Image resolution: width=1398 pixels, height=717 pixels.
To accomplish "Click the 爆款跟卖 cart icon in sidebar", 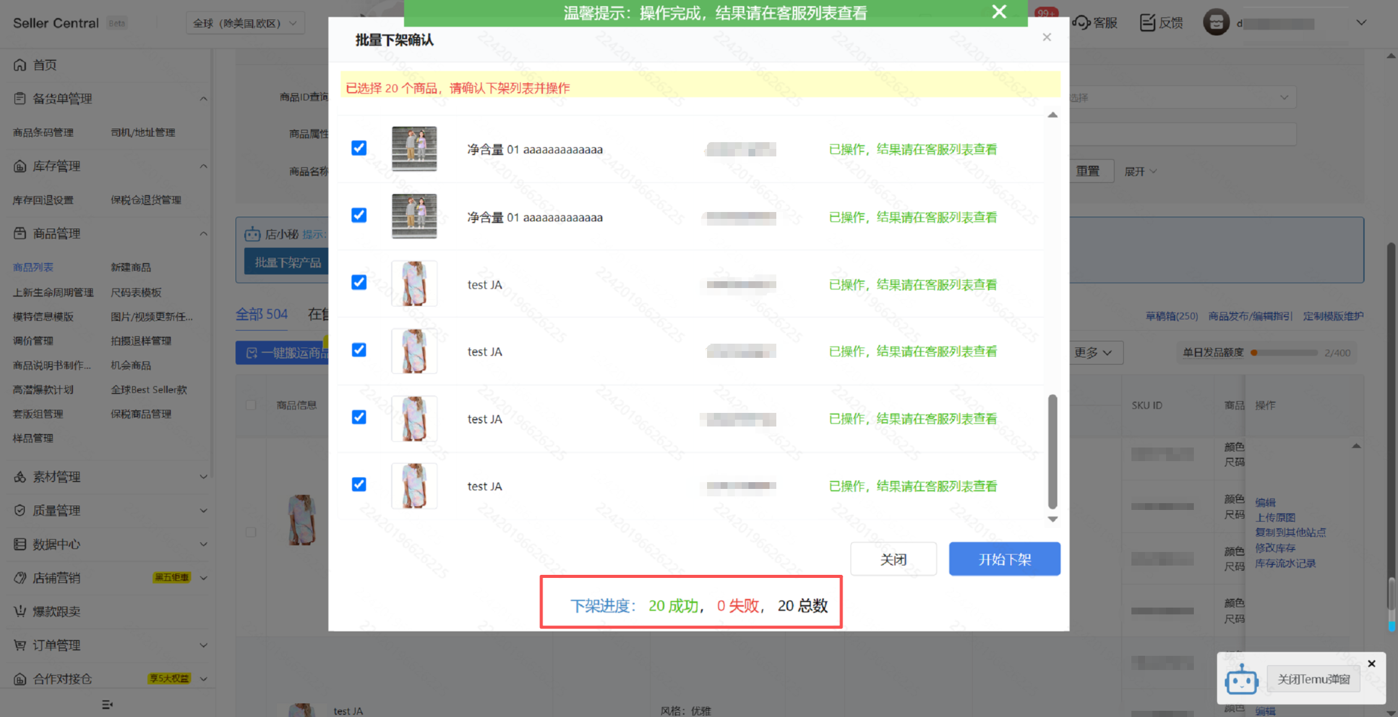I will click(20, 611).
